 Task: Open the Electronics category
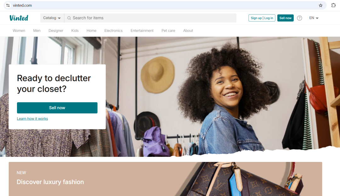coord(113,31)
